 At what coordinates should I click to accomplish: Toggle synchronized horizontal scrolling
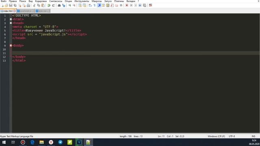84,5
